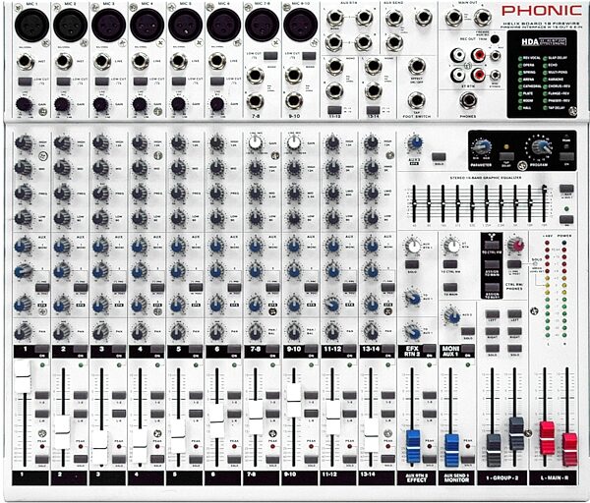590x503 pixels.
Task: Toggle the graphic EQ MAIN/AUX 1 switch
Action: pos(566,189)
